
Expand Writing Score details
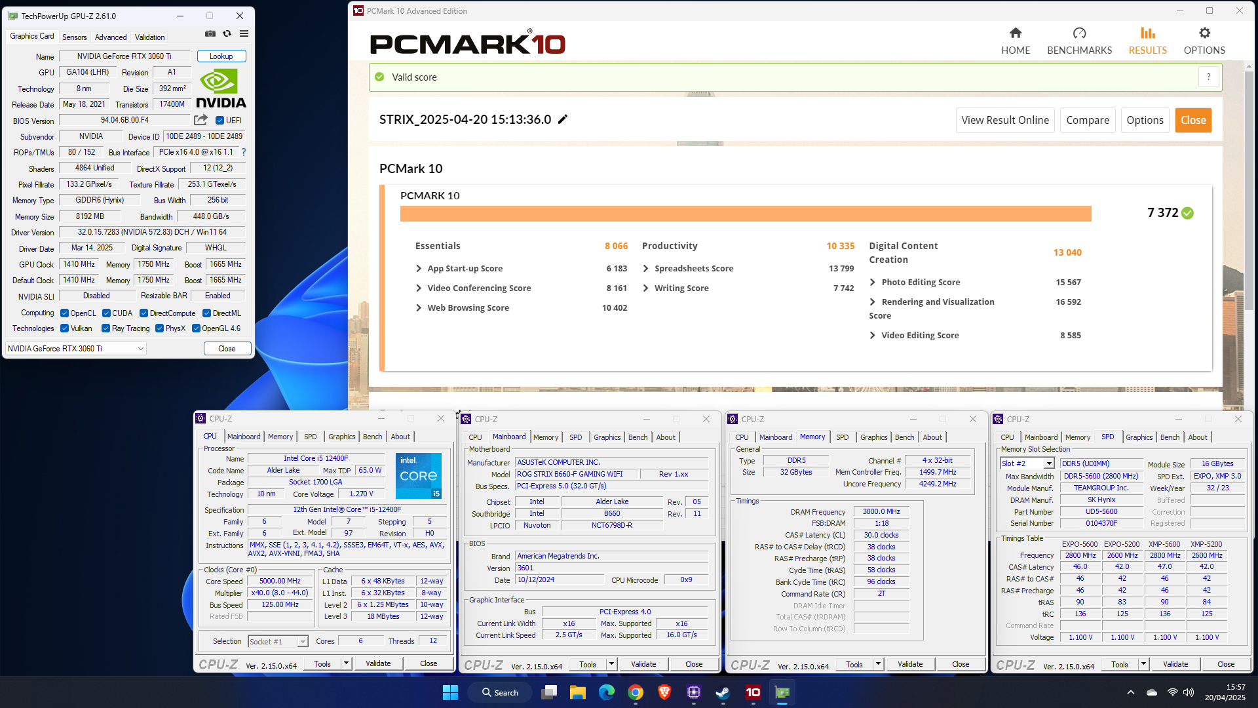point(646,288)
